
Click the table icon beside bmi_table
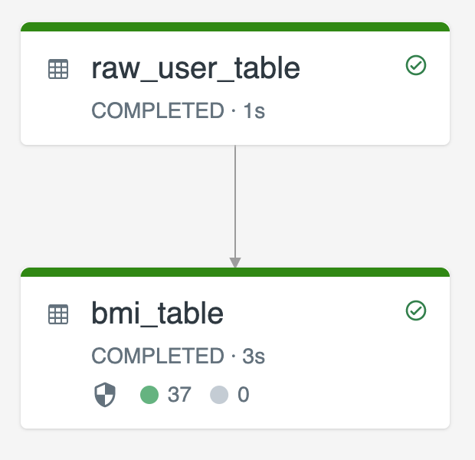pos(58,314)
